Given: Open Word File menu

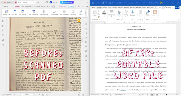Looking at the screenshot, I should coord(93,7).
